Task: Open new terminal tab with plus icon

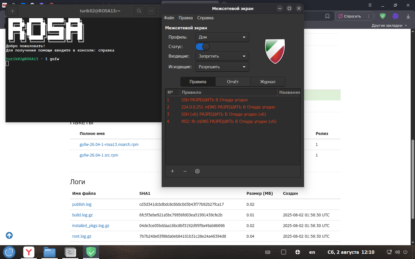Action: click(12, 11)
